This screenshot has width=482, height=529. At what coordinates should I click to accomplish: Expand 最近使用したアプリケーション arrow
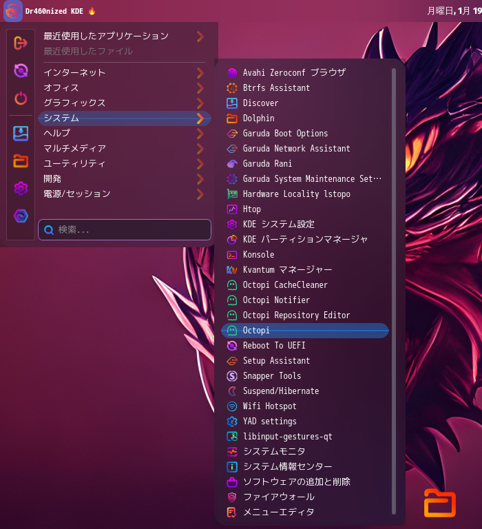(x=200, y=36)
